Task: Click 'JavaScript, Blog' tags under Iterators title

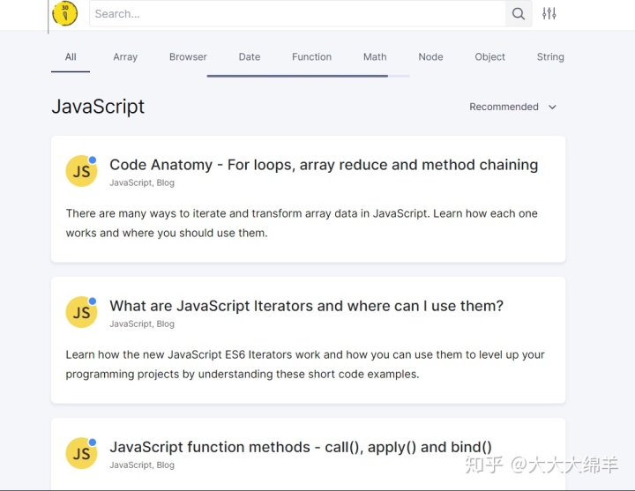Action: coord(142,324)
